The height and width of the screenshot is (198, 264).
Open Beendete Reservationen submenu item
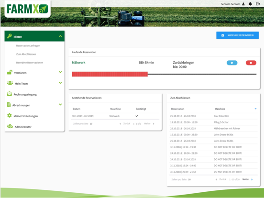coord(30,63)
